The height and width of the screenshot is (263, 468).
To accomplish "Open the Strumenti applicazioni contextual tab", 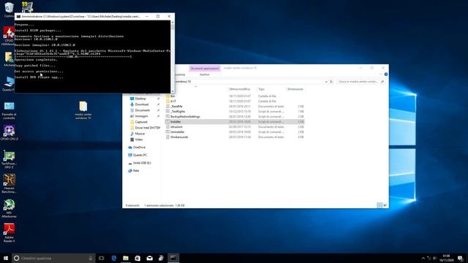I will (x=205, y=68).
